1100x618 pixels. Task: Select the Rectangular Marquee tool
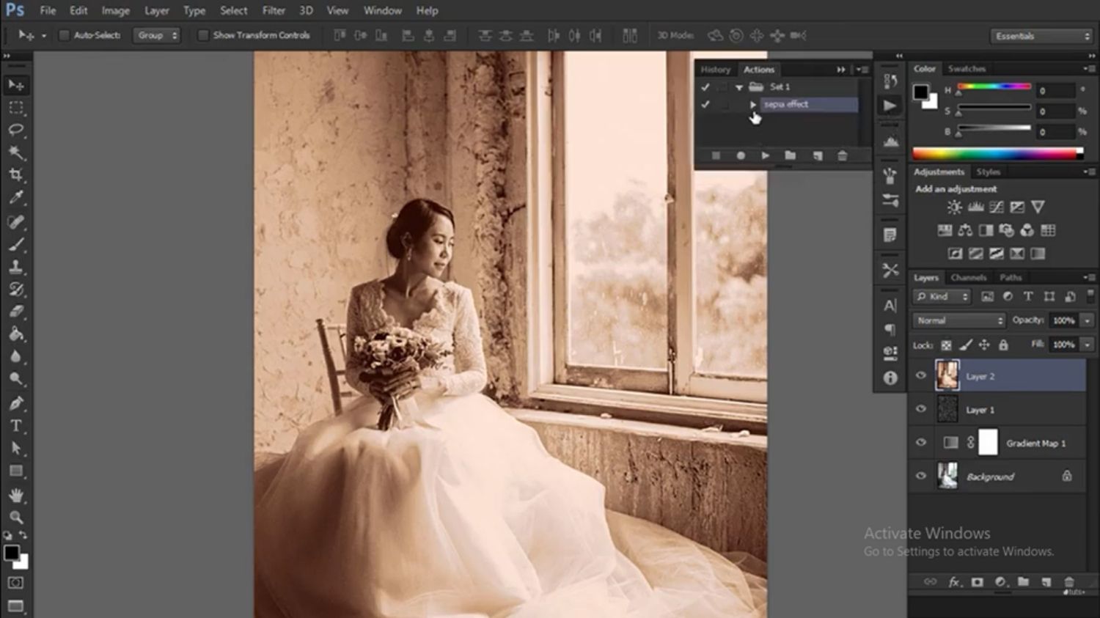16,108
